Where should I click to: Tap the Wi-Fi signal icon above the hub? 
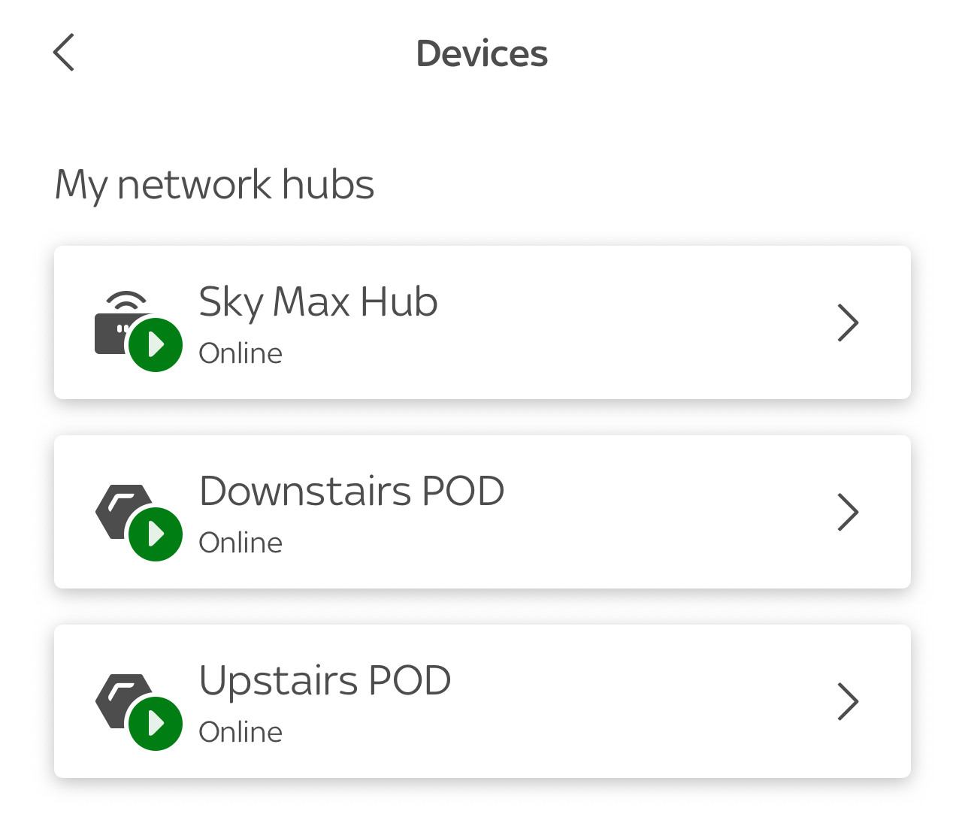[126, 301]
